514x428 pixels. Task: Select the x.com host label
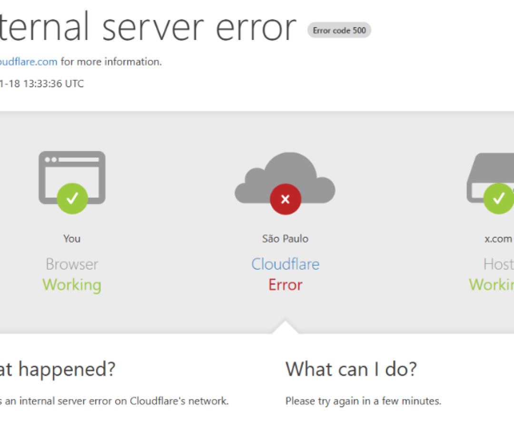pyautogui.click(x=498, y=239)
